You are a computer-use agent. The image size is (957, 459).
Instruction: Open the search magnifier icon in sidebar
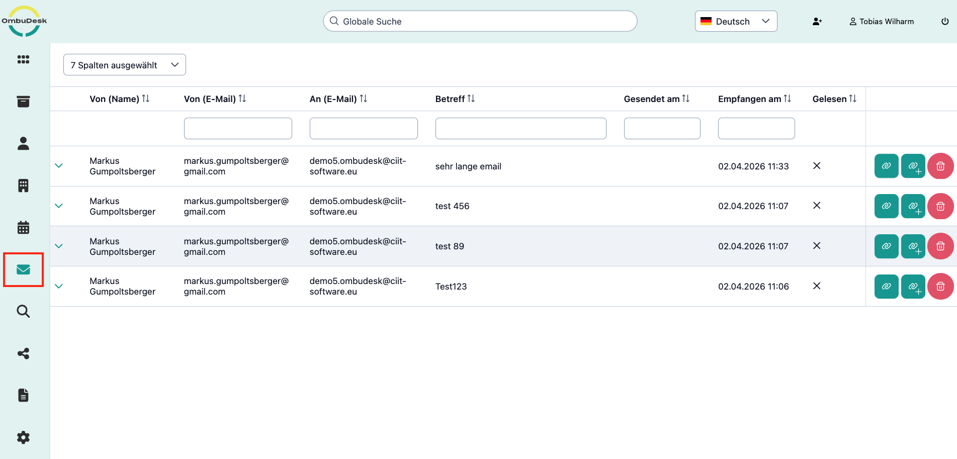pos(23,311)
